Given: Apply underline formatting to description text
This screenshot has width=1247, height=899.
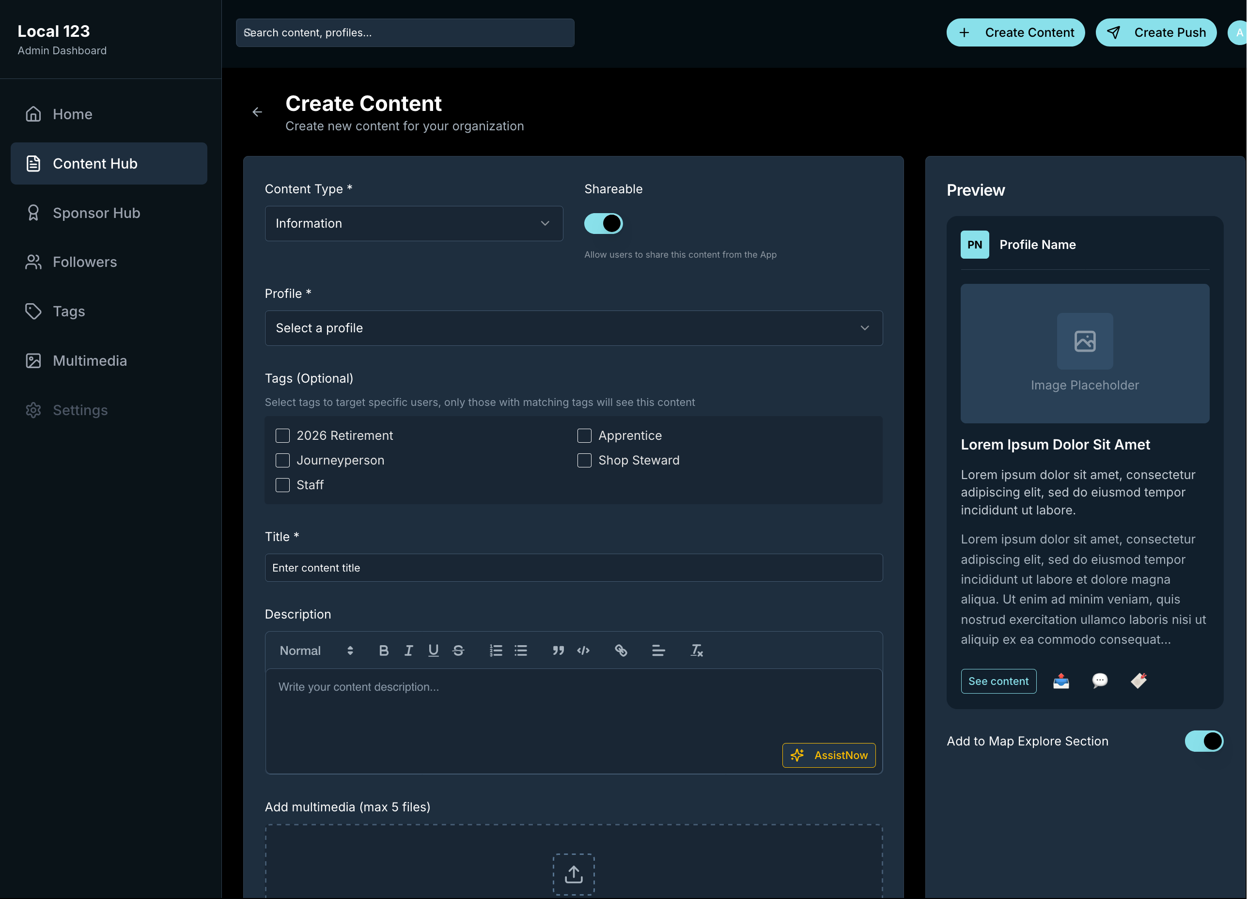Looking at the screenshot, I should click(434, 651).
